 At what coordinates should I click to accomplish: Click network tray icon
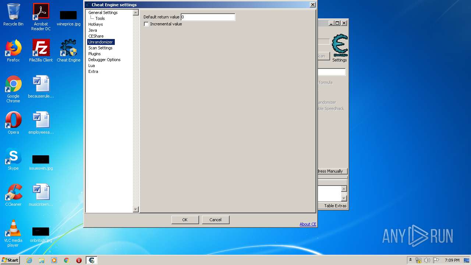point(418,260)
